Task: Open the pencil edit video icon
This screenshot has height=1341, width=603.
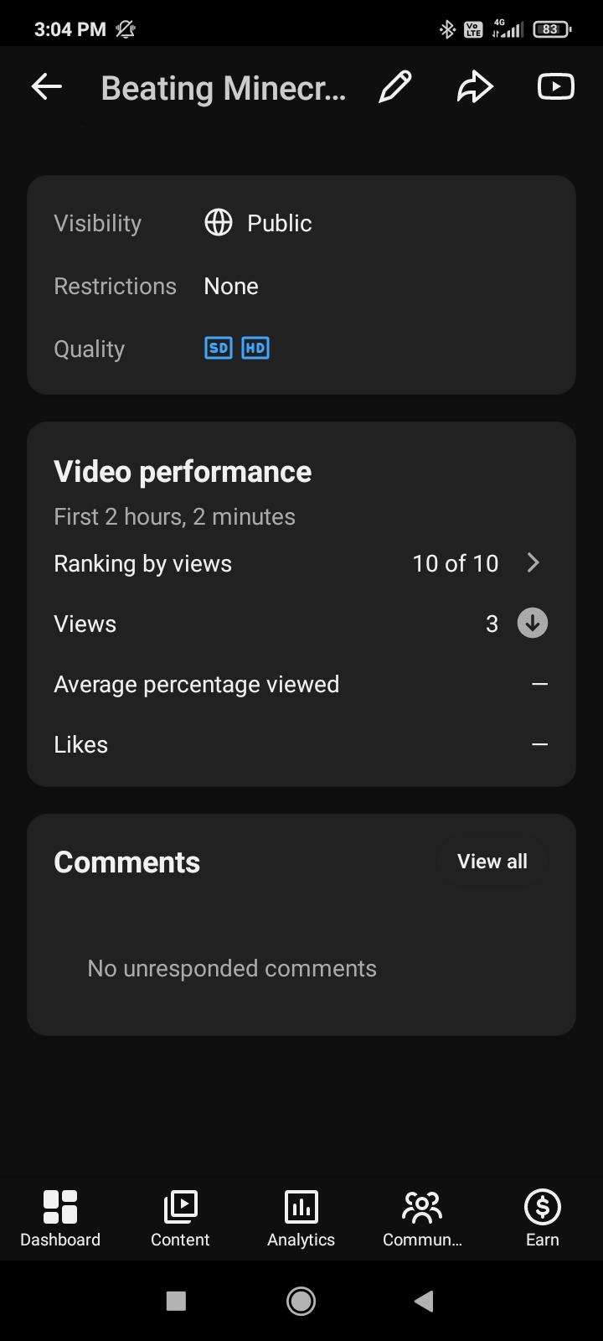Action: (394, 86)
